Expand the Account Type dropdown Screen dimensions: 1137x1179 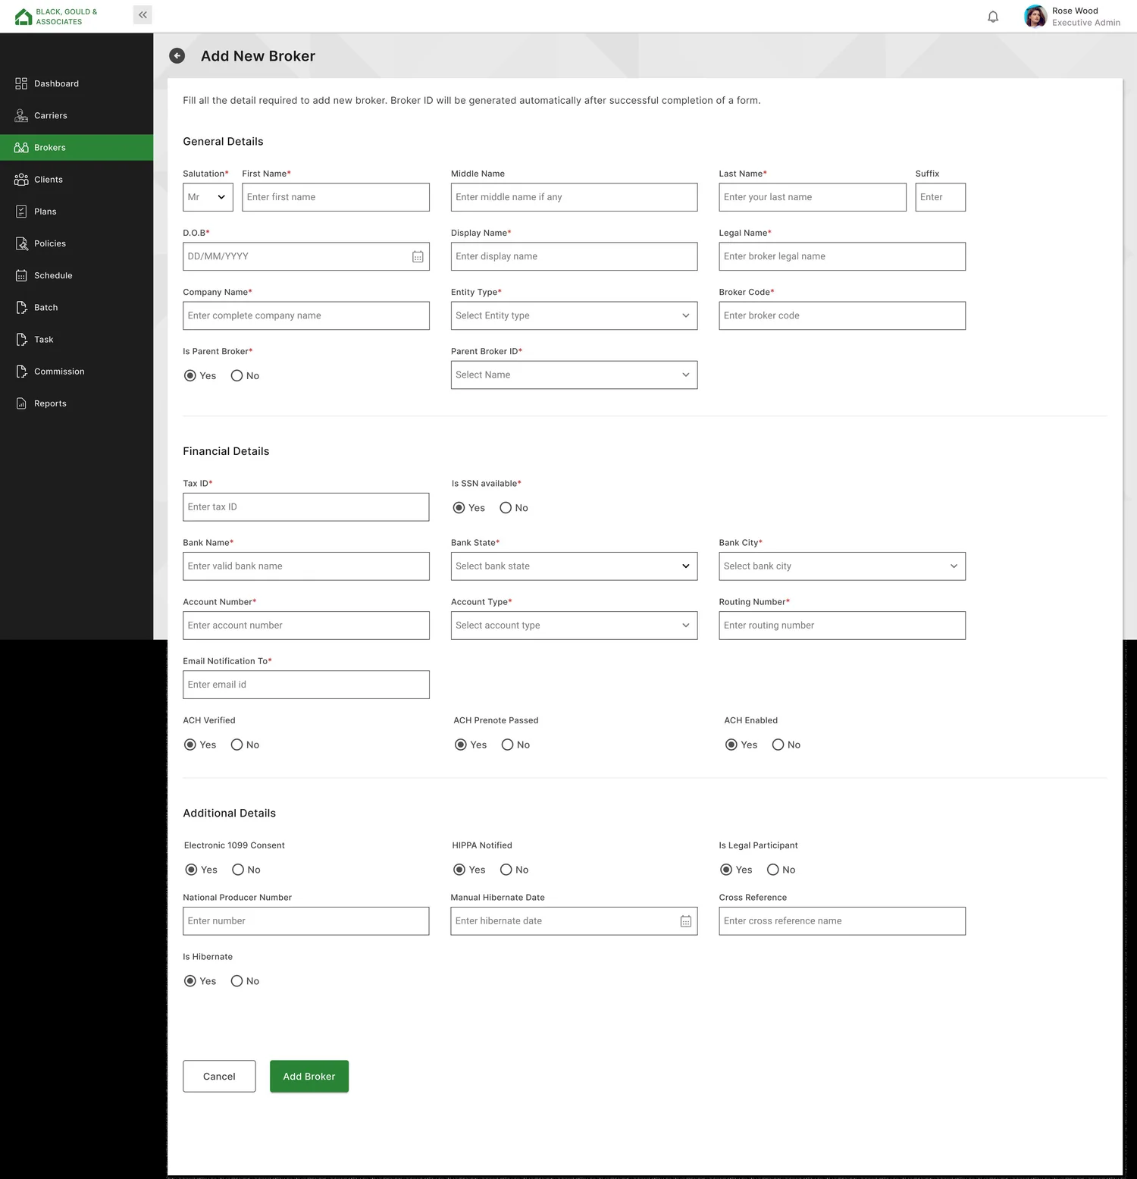[x=574, y=626]
